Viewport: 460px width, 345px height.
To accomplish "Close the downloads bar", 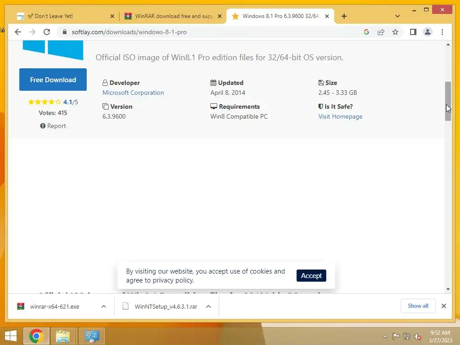I will point(444,306).
